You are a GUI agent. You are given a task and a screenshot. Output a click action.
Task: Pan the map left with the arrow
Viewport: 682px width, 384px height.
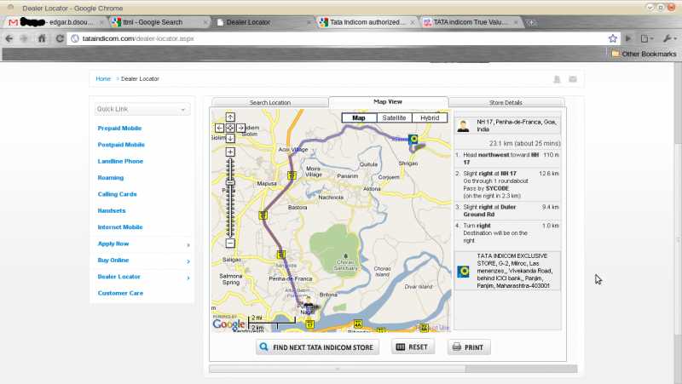(x=219, y=129)
